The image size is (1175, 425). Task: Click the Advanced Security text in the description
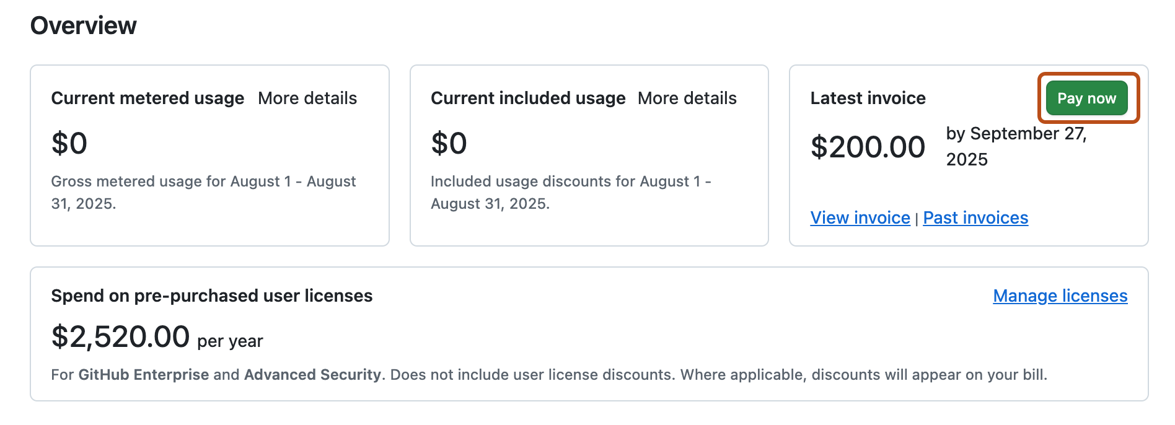tap(312, 374)
